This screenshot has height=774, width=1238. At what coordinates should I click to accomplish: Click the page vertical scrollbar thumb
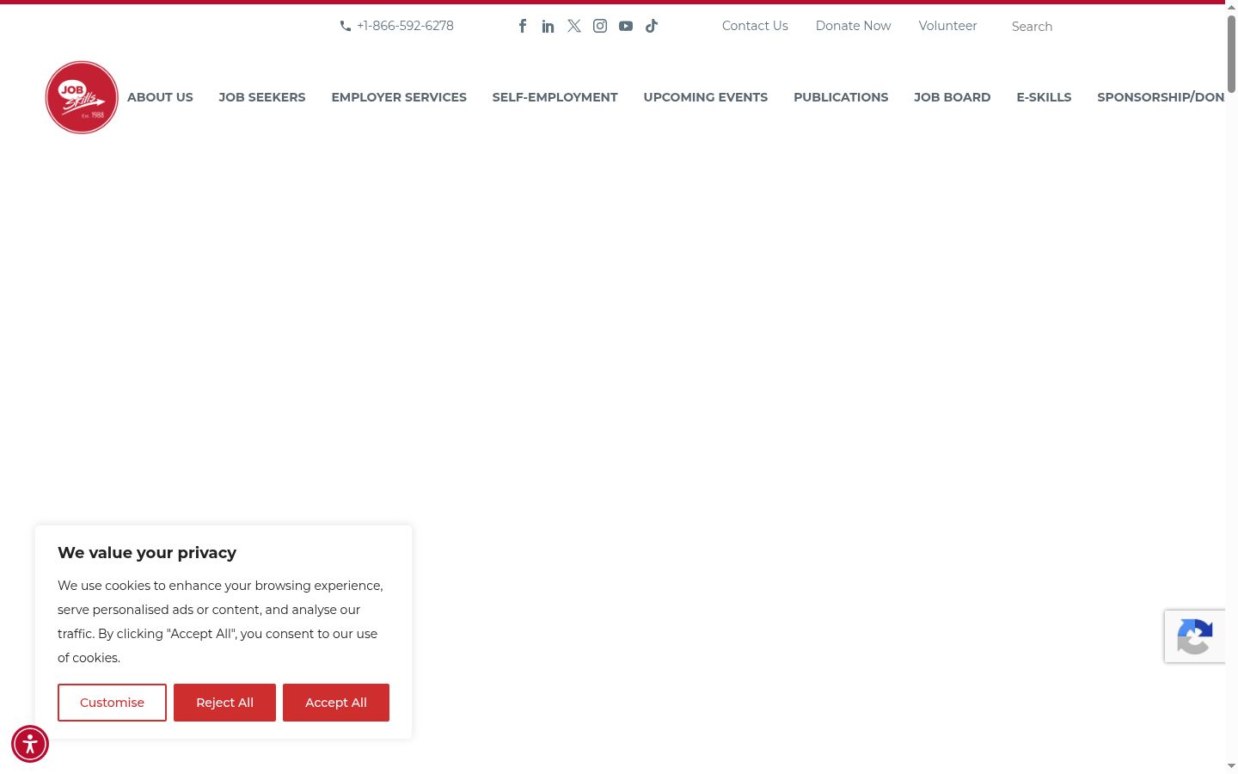(1231, 53)
